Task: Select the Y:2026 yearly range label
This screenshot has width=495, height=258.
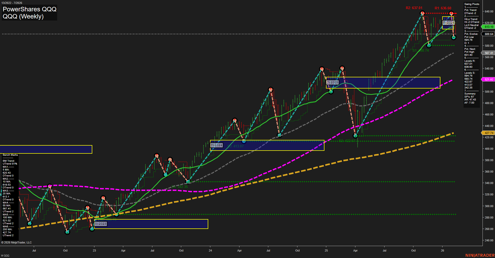Action: click(x=449, y=23)
